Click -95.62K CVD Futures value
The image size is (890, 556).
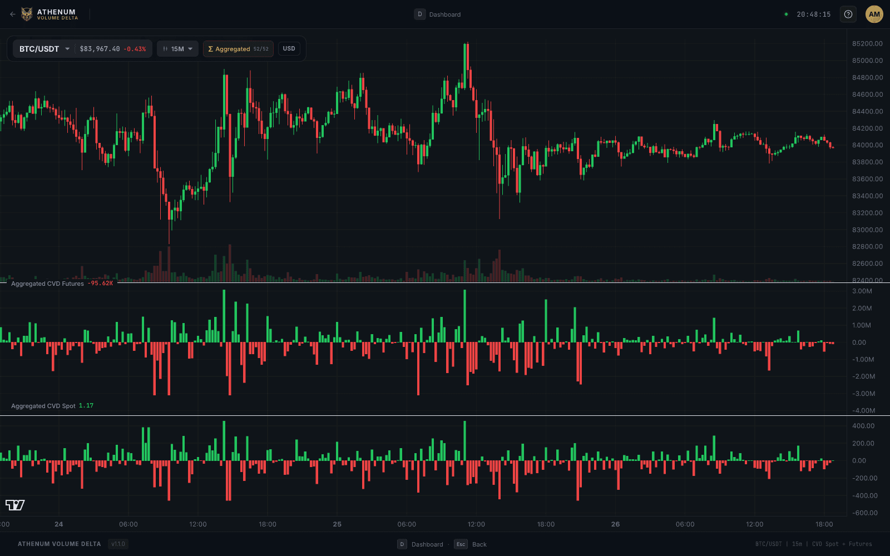100,284
